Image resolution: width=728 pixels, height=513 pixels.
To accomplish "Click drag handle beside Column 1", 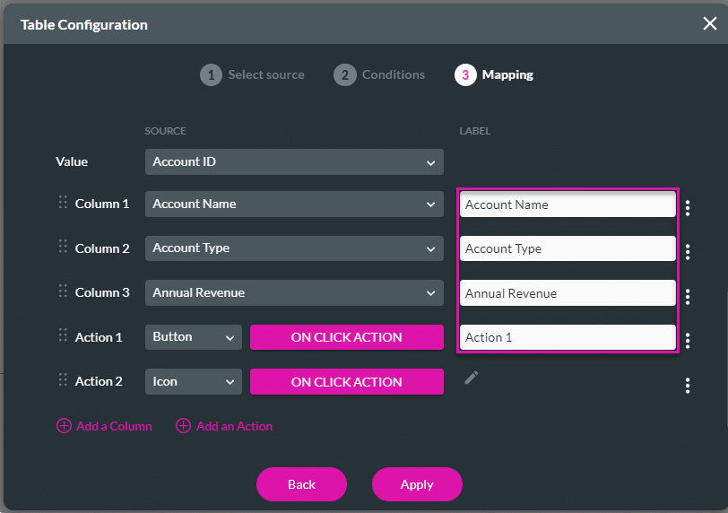I will click(63, 202).
